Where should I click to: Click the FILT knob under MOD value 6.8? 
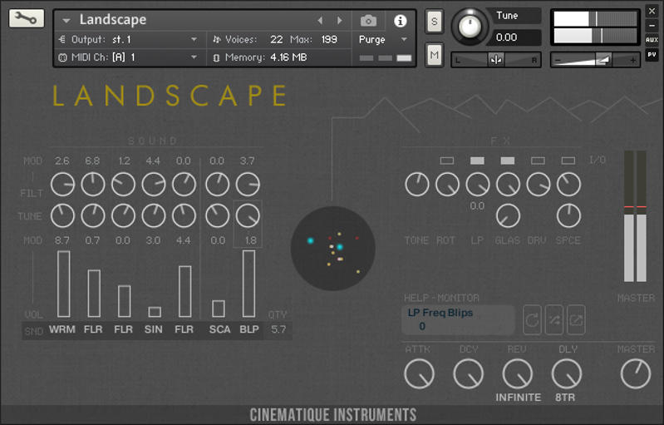93,185
